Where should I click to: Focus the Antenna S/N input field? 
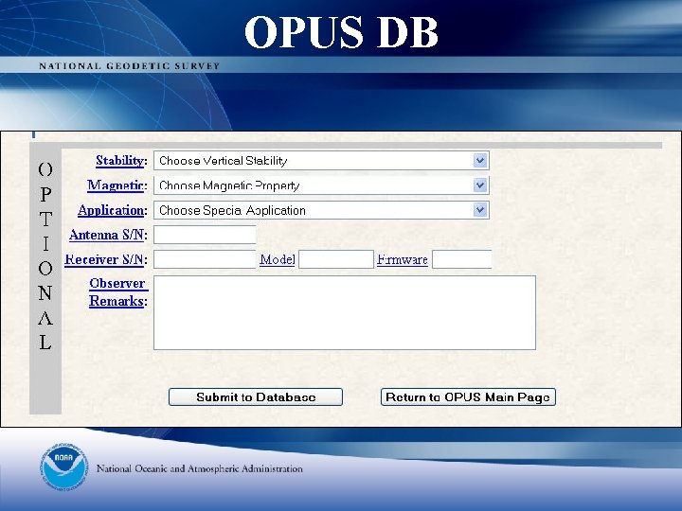pyautogui.click(x=205, y=235)
